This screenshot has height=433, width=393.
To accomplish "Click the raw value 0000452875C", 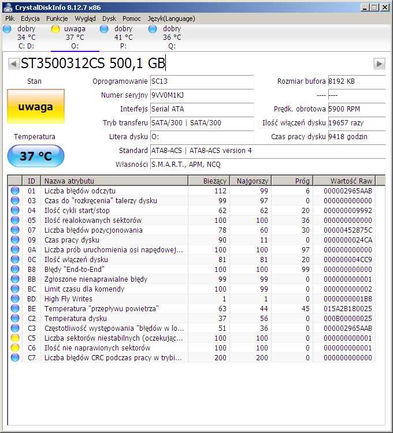I will click(348, 230).
